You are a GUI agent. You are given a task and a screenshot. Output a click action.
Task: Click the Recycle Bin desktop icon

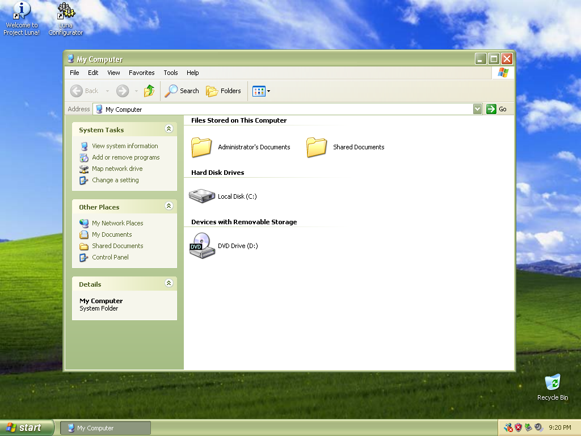[552, 383]
